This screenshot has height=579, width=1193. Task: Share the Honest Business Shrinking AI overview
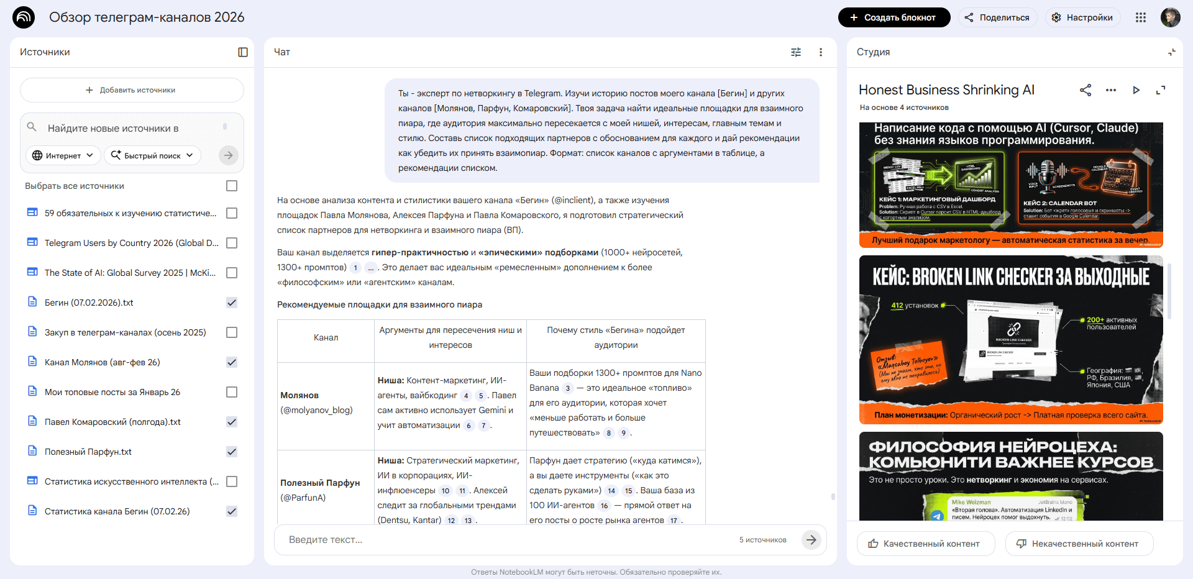point(1086,91)
